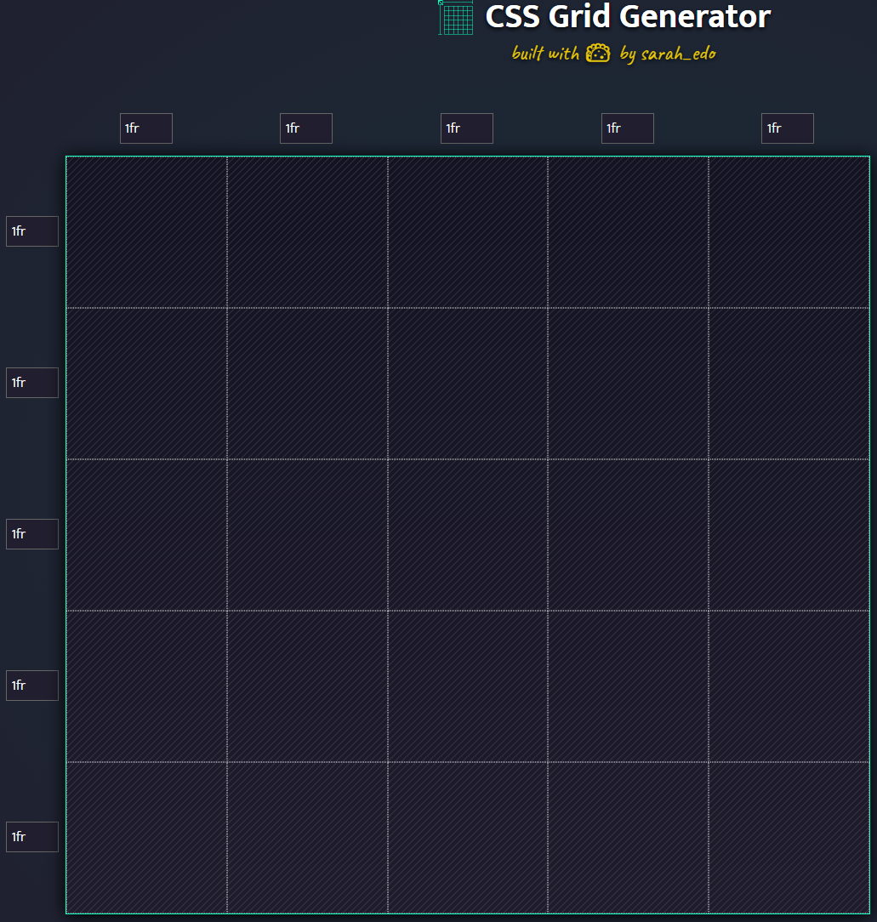Select grid cell at row 2, column 1
The height and width of the screenshot is (922, 877).
[x=146, y=384]
